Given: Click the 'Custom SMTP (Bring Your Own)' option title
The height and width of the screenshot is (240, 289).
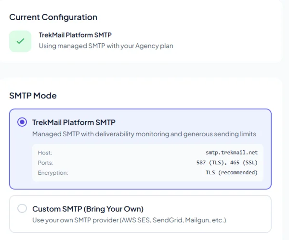Looking at the screenshot, I should click(x=88, y=209).
